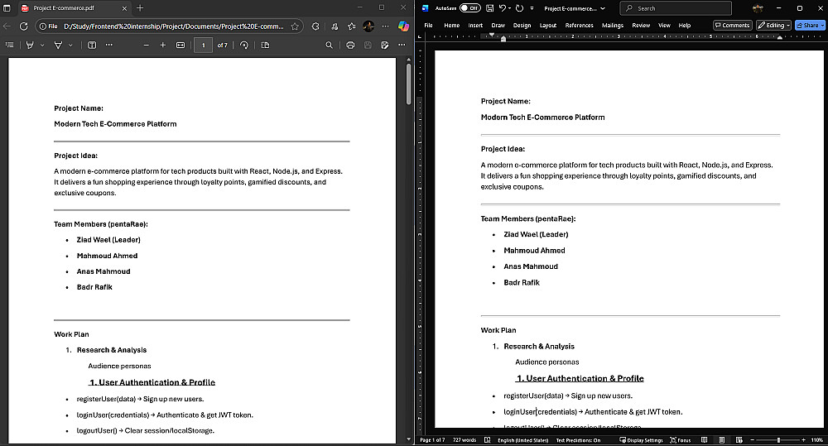Open the Edge favorites list icon
The image size is (828, 446).
tap(351, 26)
